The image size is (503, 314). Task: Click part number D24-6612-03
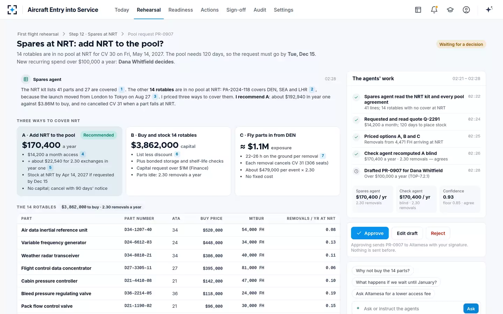138,242
